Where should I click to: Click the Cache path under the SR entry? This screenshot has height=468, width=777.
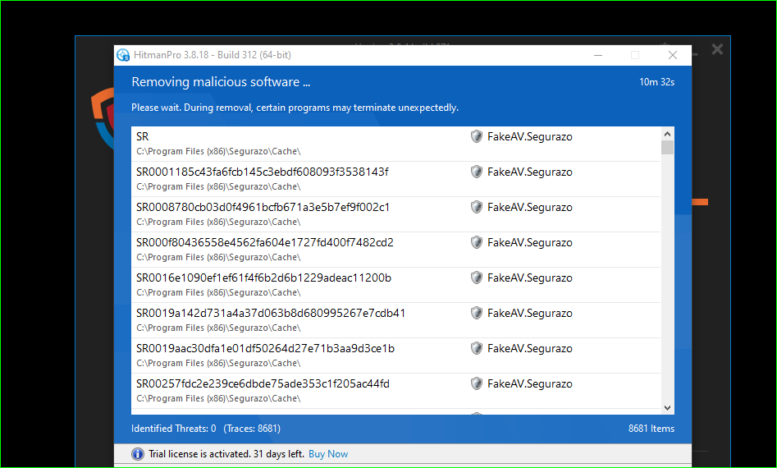(x=218, y=151)
